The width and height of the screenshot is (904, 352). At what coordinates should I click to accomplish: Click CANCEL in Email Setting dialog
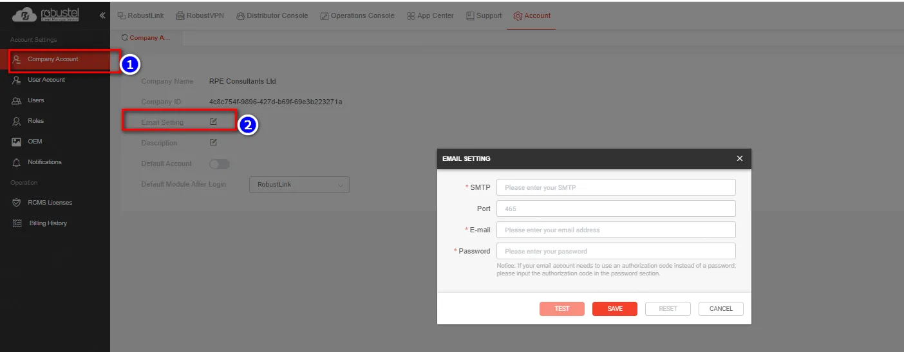(720, 309)
